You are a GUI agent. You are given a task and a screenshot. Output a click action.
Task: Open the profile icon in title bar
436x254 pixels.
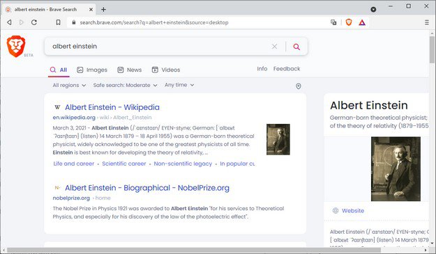(373, 10)
